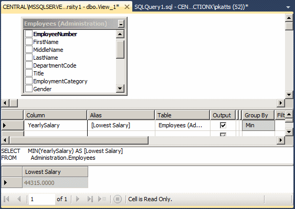This screenshot has height=209, width=295.
Task: Check the DepartmentCode column checkbox
Action: coord(28,65)
